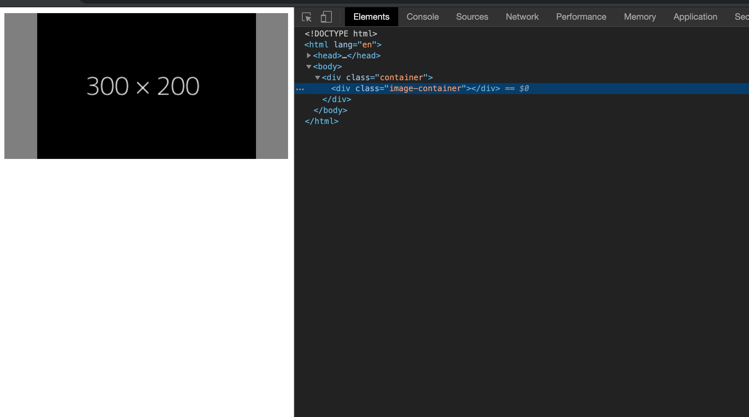Select the closing body tag line

[x=330, y=110]
